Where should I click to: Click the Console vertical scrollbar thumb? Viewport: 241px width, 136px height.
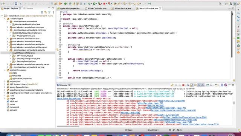click(x=234, y=103)
